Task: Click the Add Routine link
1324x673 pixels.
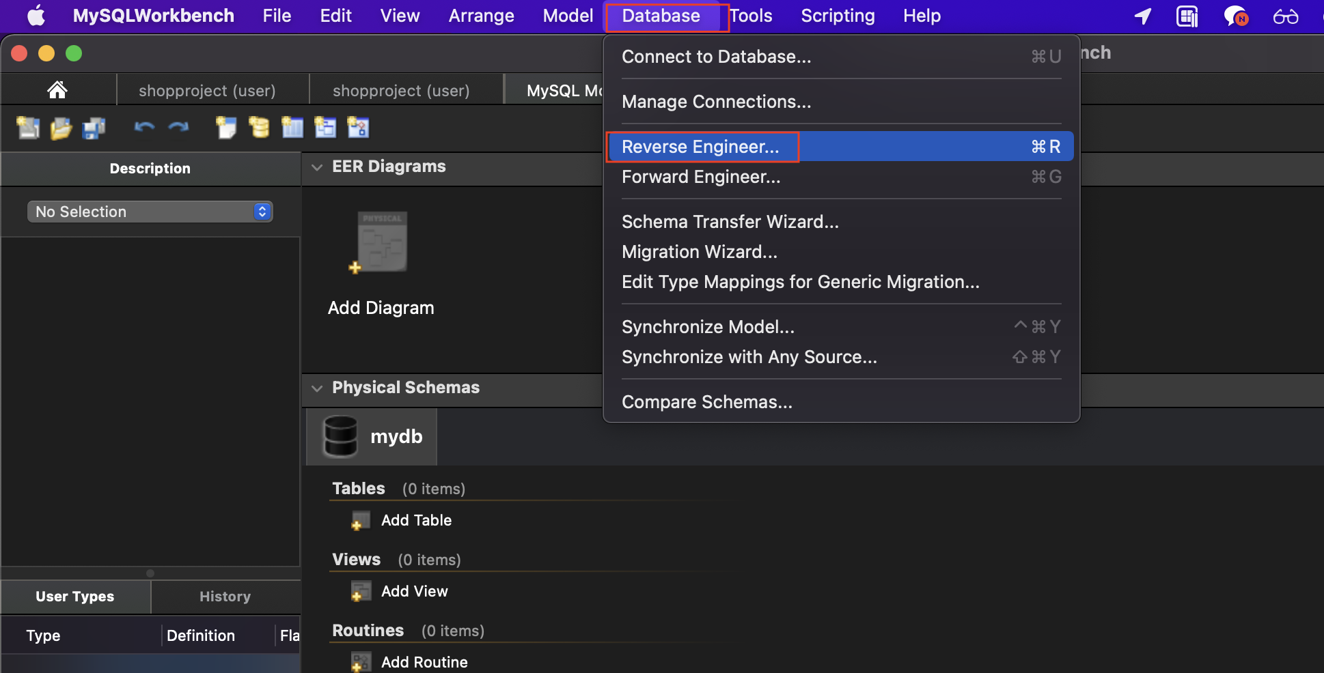Action: (x=424, y=662)
